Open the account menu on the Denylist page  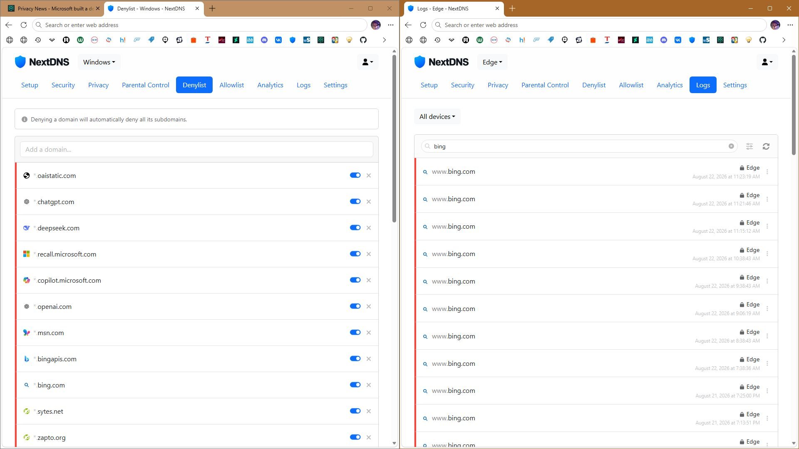pyautogui.click(x=367, y=62)
